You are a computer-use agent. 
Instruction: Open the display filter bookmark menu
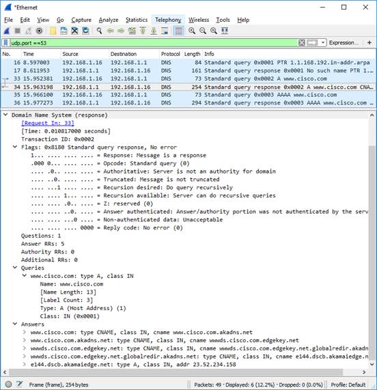(6, 43)
